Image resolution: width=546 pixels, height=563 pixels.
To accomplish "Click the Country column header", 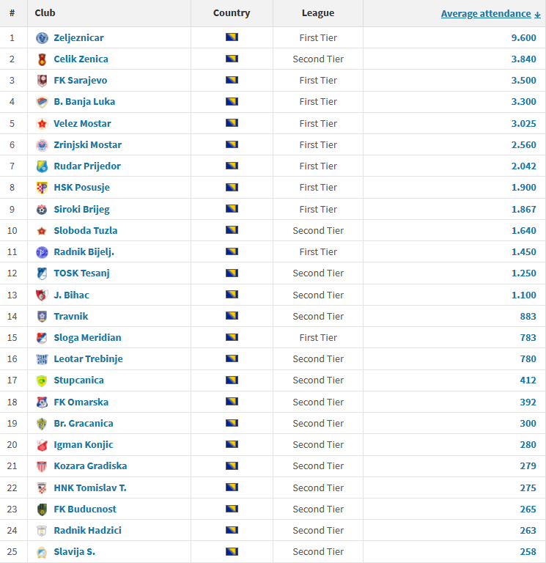I will point(232,12).
